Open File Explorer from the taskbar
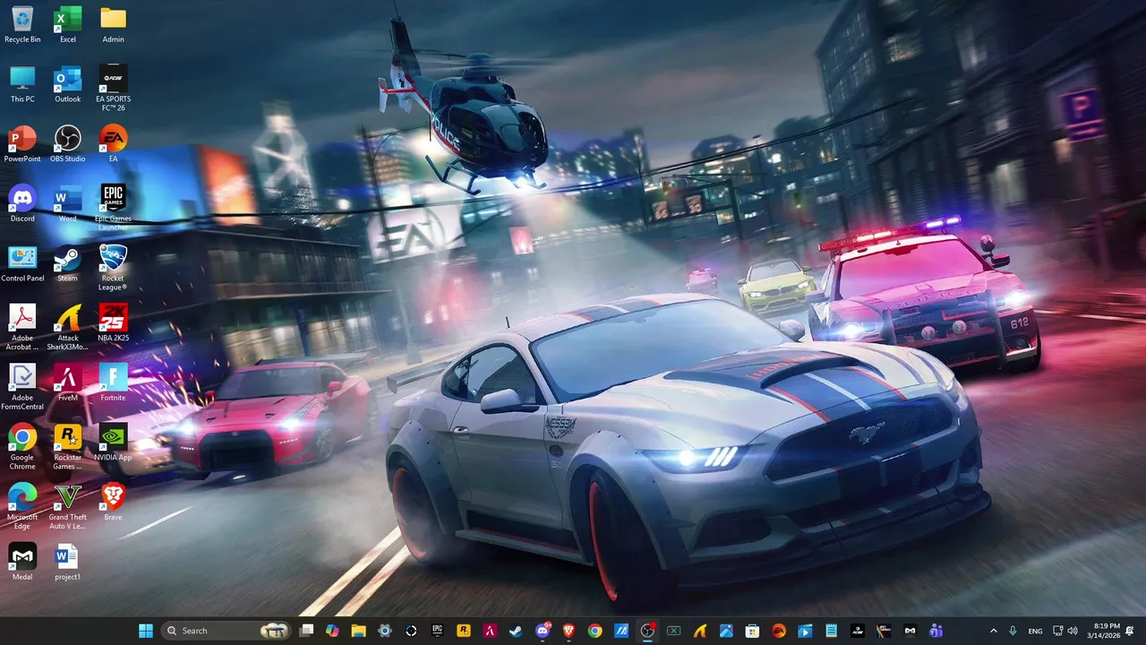The width and height of the screenshot is (1146, 645). coord(358,631)
